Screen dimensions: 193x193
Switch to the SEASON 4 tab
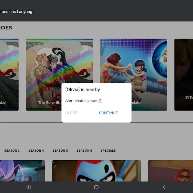click(x=36, y=151)
